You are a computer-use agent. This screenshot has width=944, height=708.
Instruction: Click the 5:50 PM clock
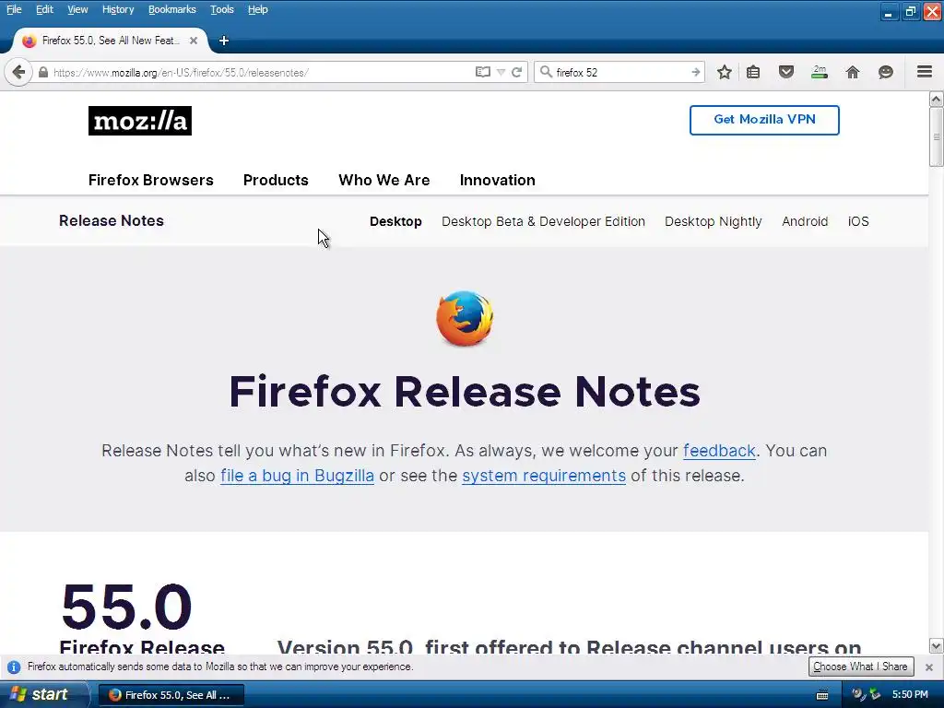click(x=910, y=695)
